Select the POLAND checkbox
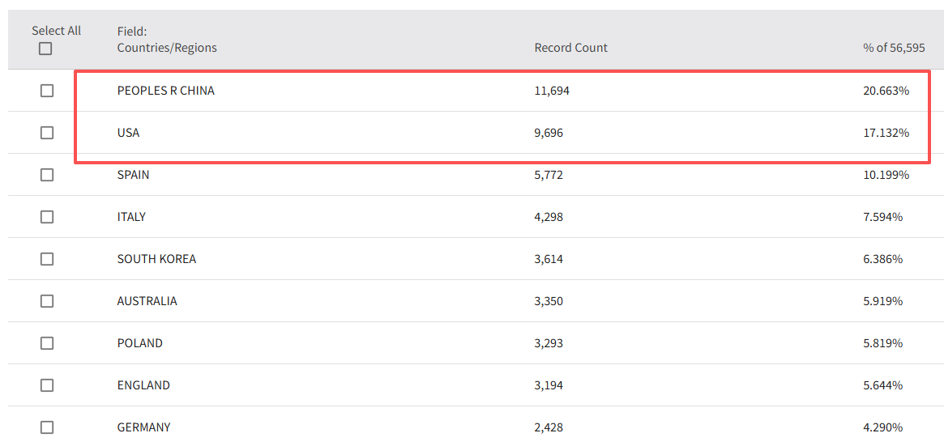The width and height of the screenshot is (944, 446). (x=47, y=343)
